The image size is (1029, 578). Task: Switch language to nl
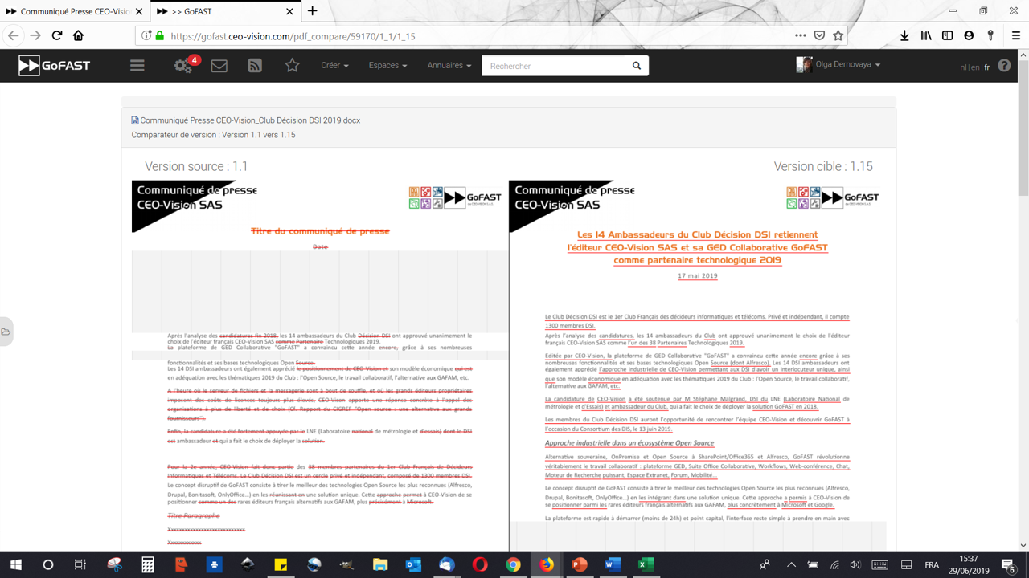click(x=963, y=67)
